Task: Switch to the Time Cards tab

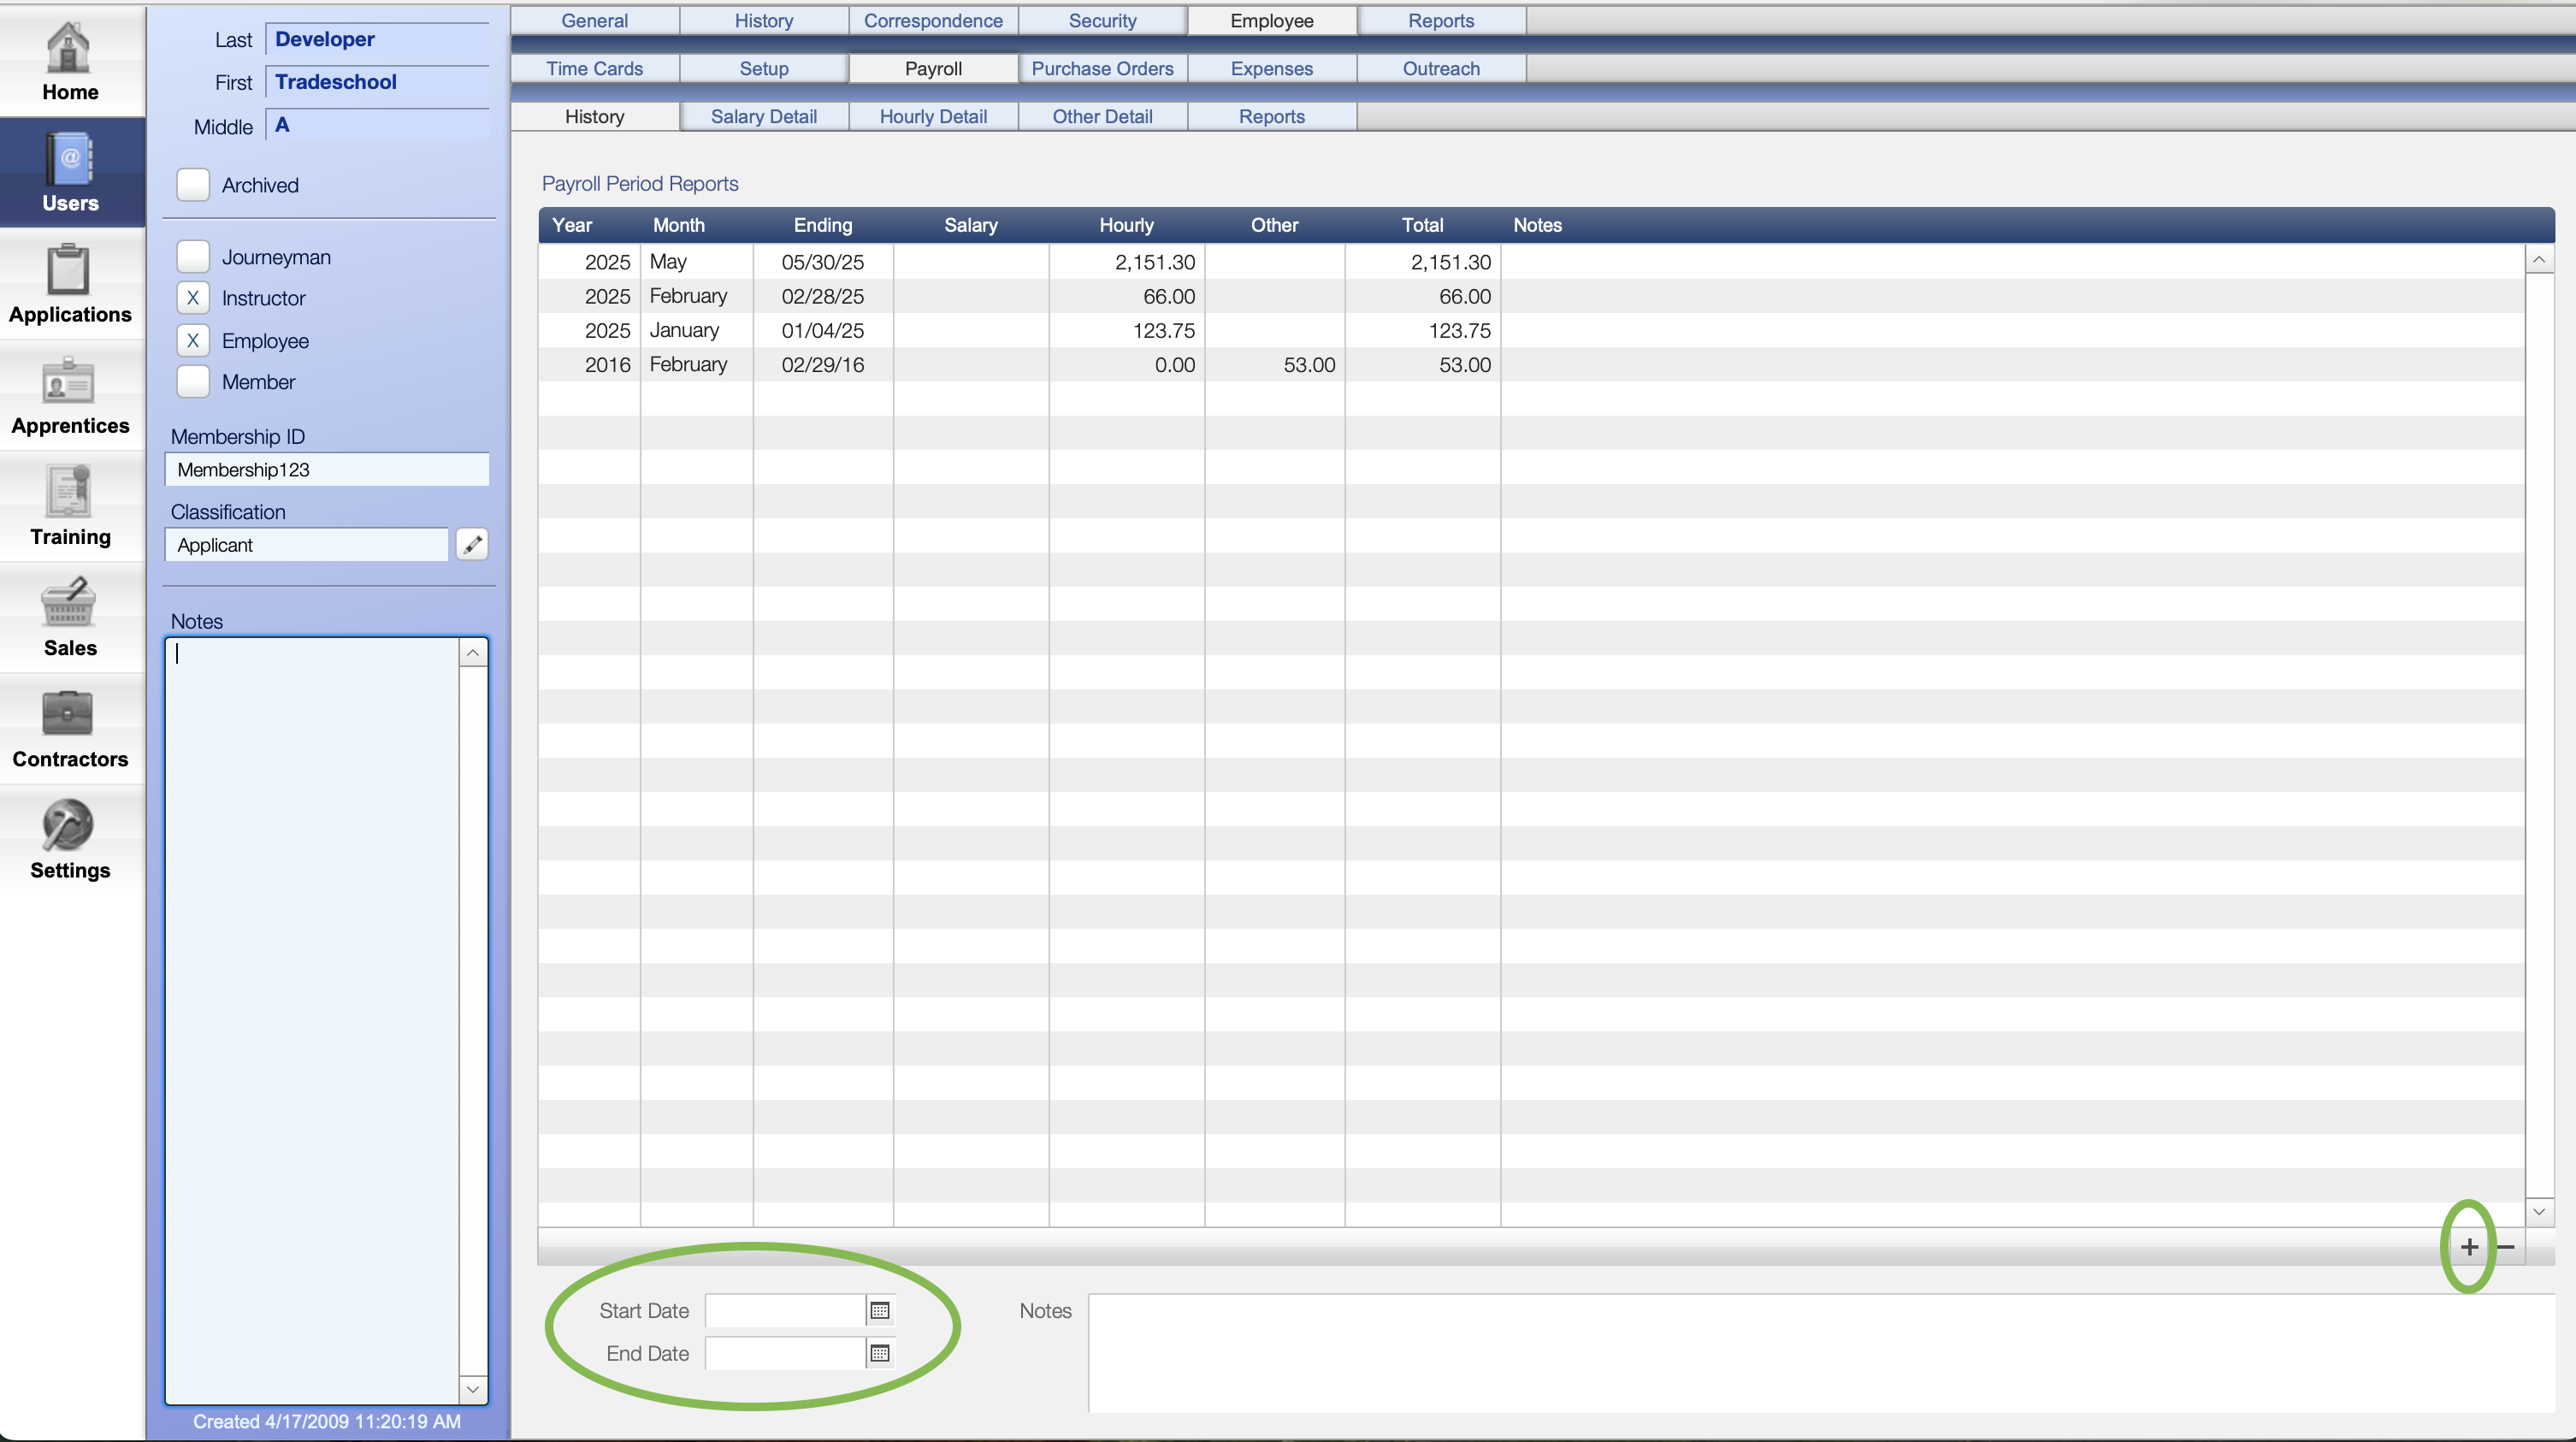Action: [x=595, y=69]
